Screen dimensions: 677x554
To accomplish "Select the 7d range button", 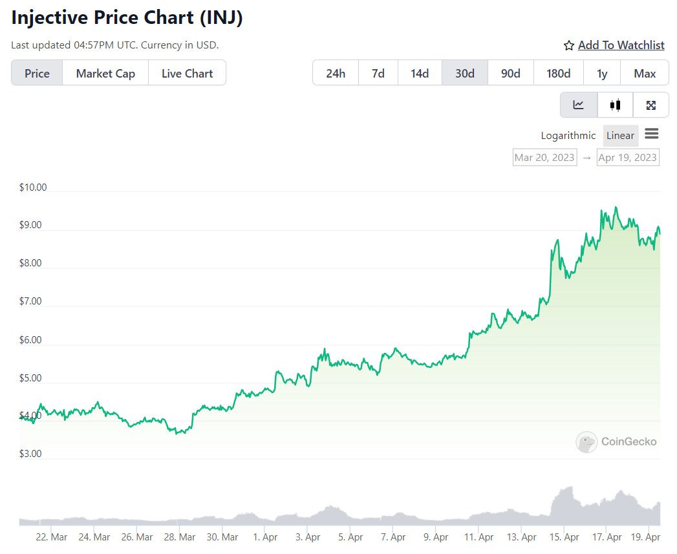I will pos(378,73).
